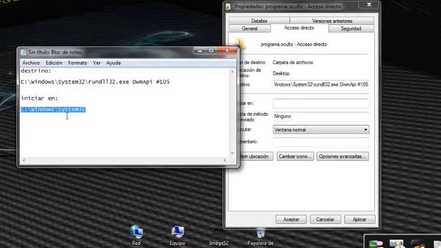Click the Cancelar button
The height and width of the screenshot is (248, 441).
point(325,219)
